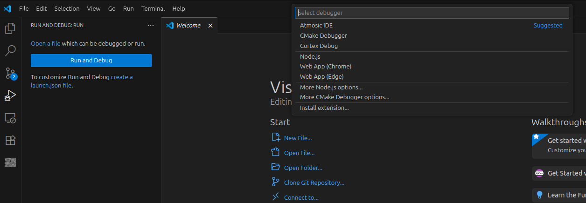The width and height of the screenshot is (586, 203).
Task: Click the Clone Git Repository icon
Action: coord(276,182)
